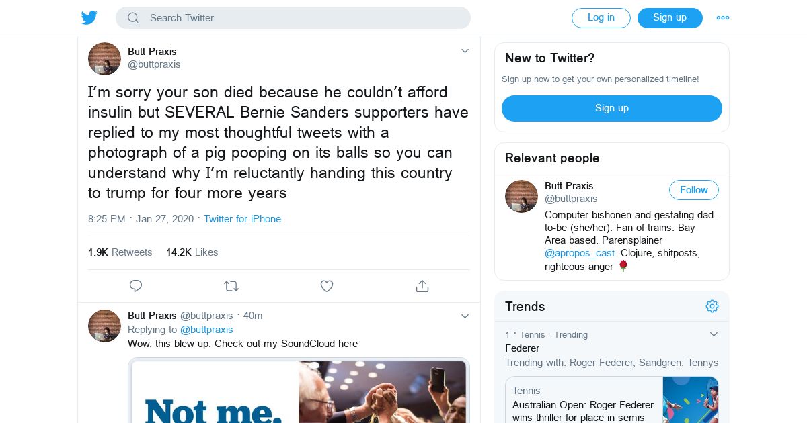The width and height of the screenshot is (807, 423).
Task: Expand reply tweet options chevron
Action: click(x=465, y=316)
